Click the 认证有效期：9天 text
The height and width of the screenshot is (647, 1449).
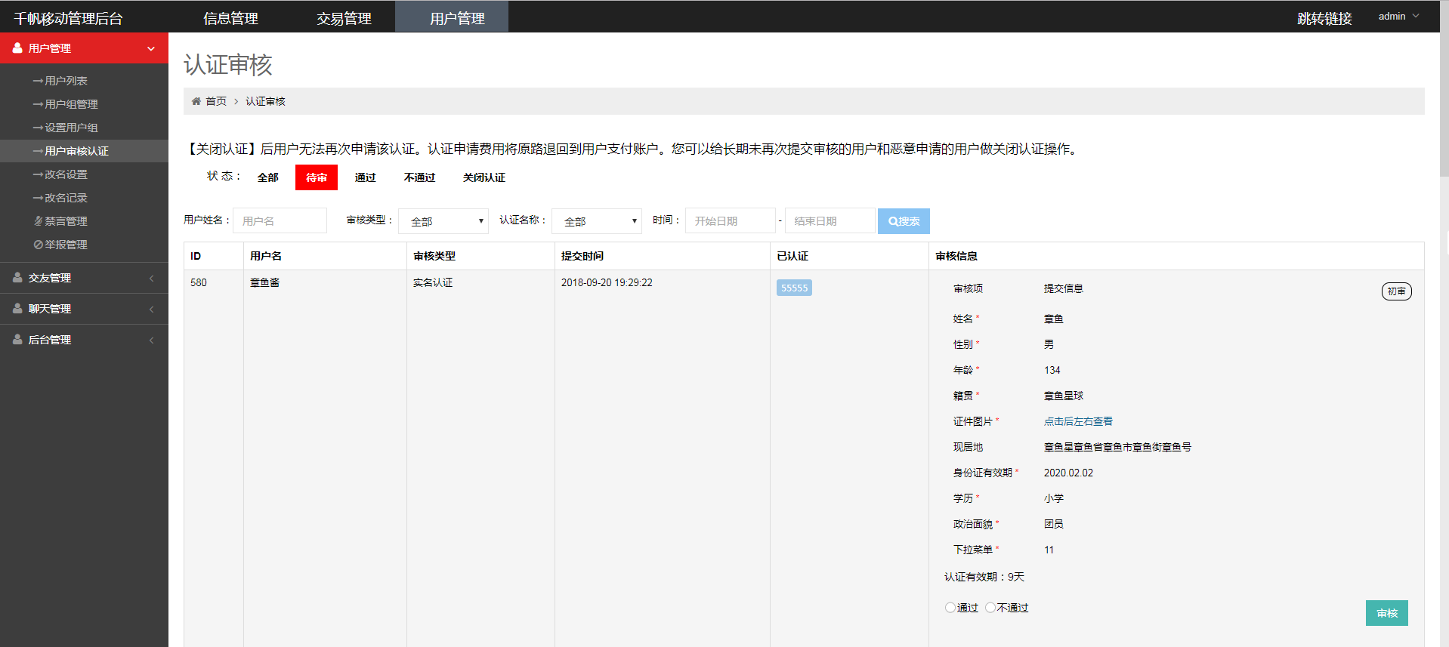(984, 577)
